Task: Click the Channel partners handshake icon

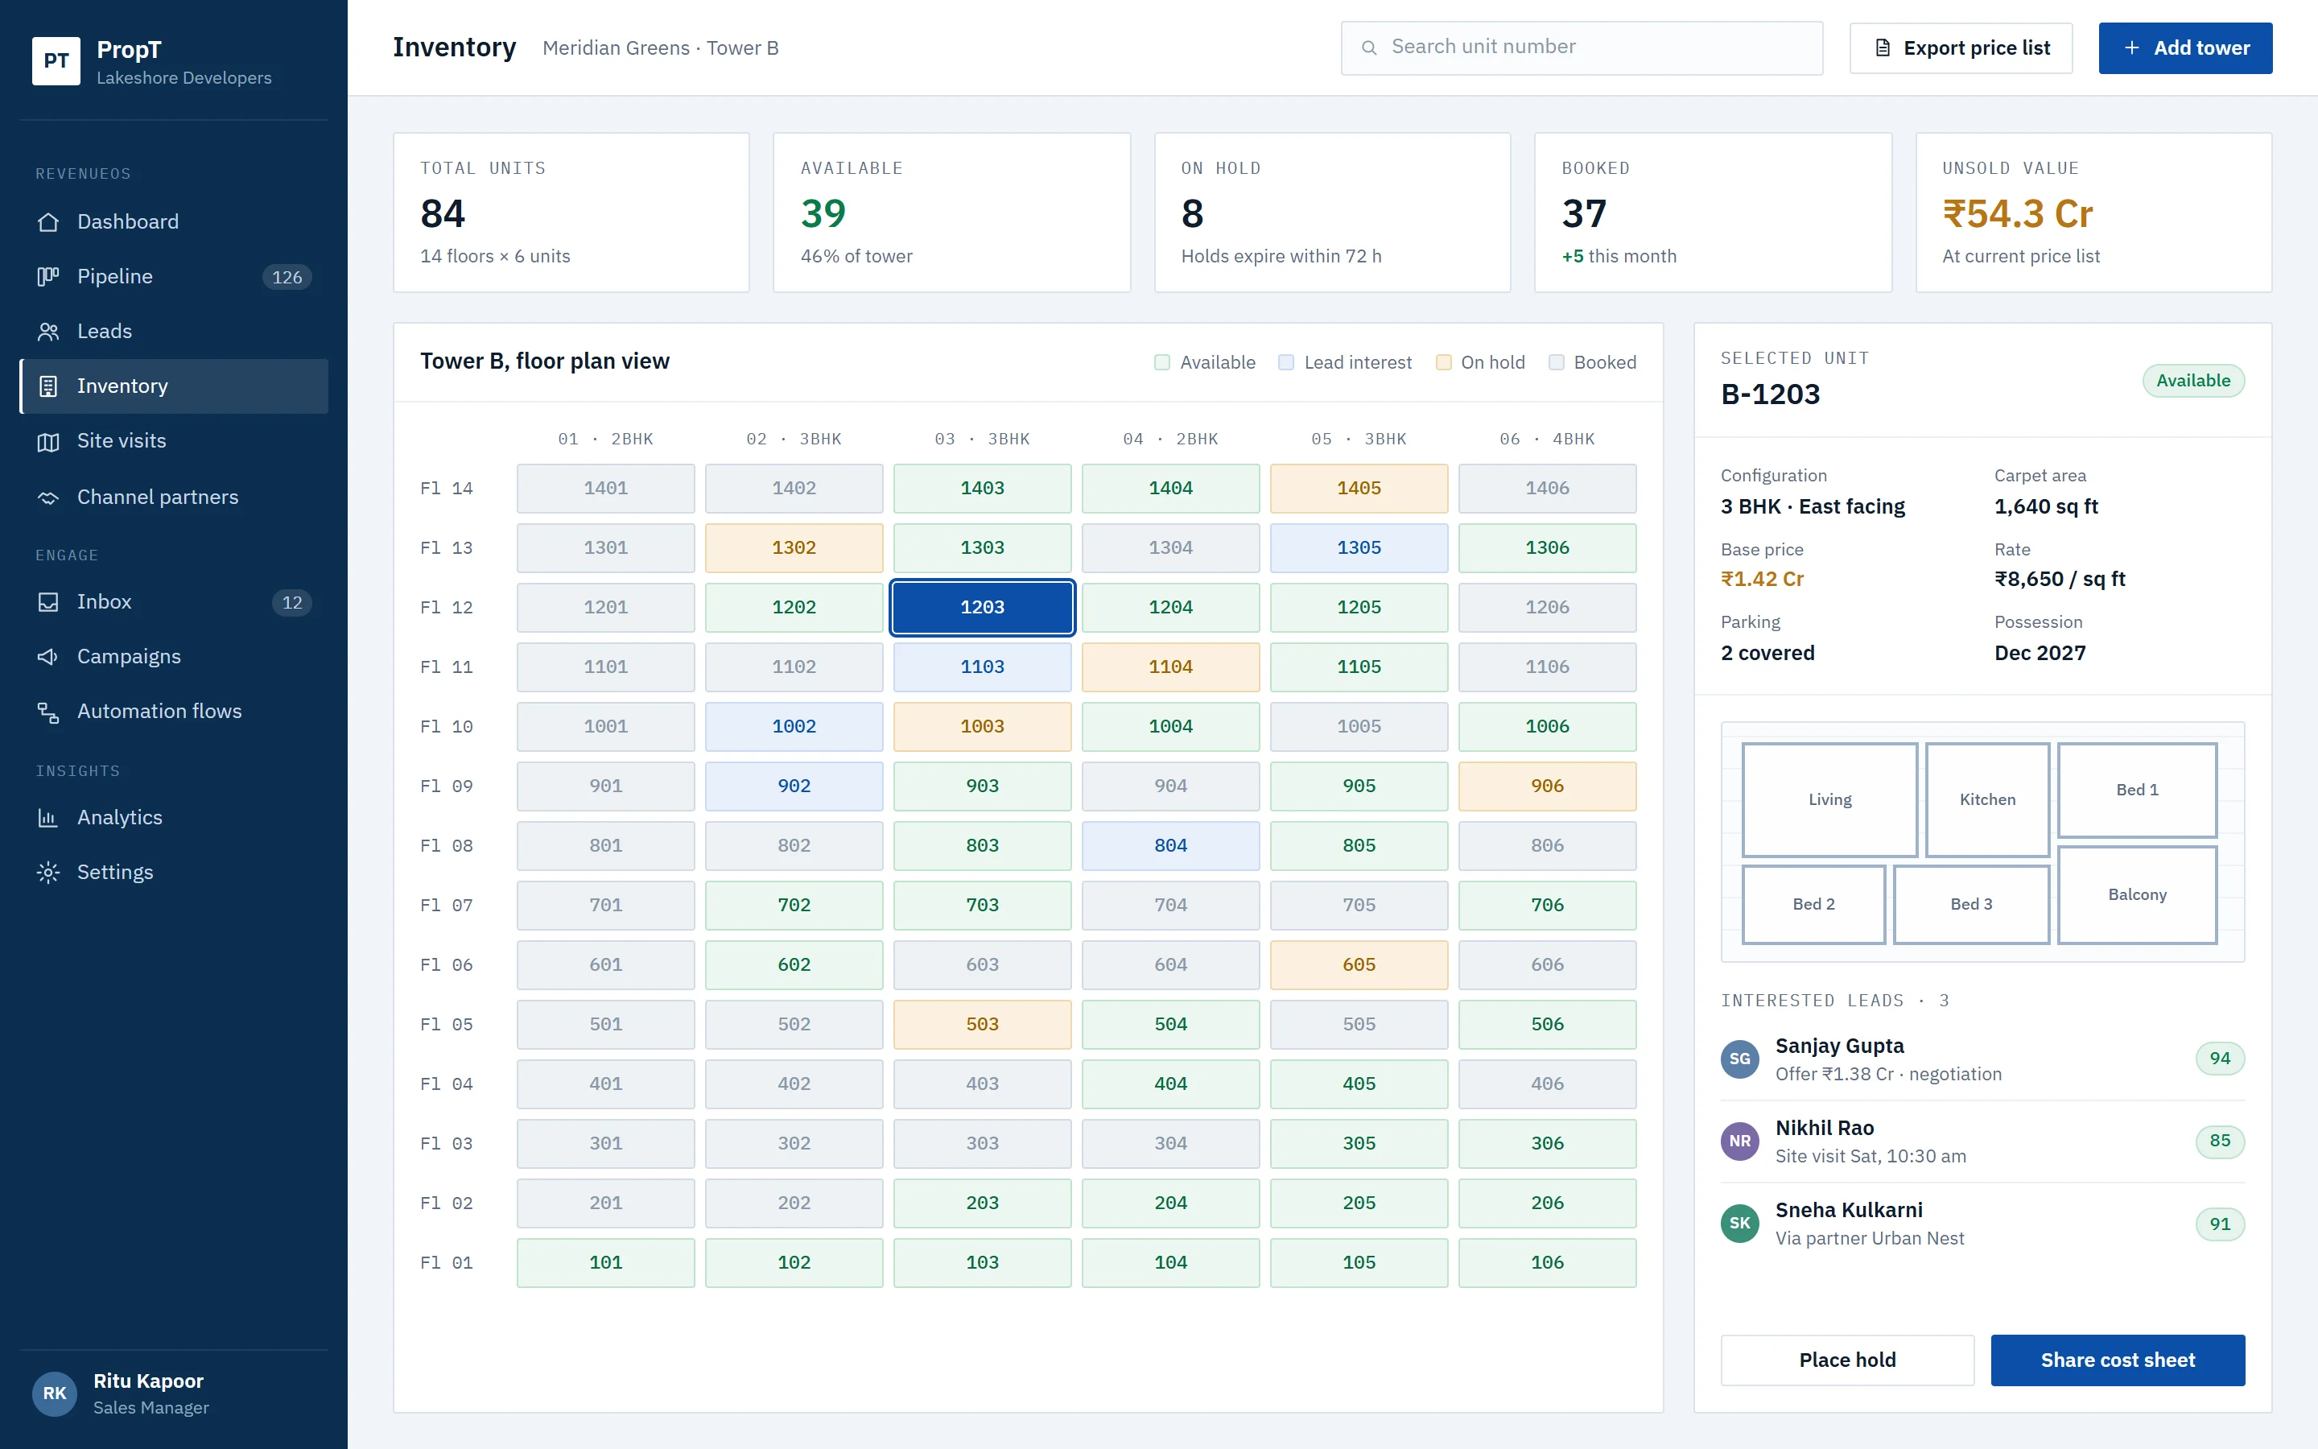Action: click(x=48, y=497)
